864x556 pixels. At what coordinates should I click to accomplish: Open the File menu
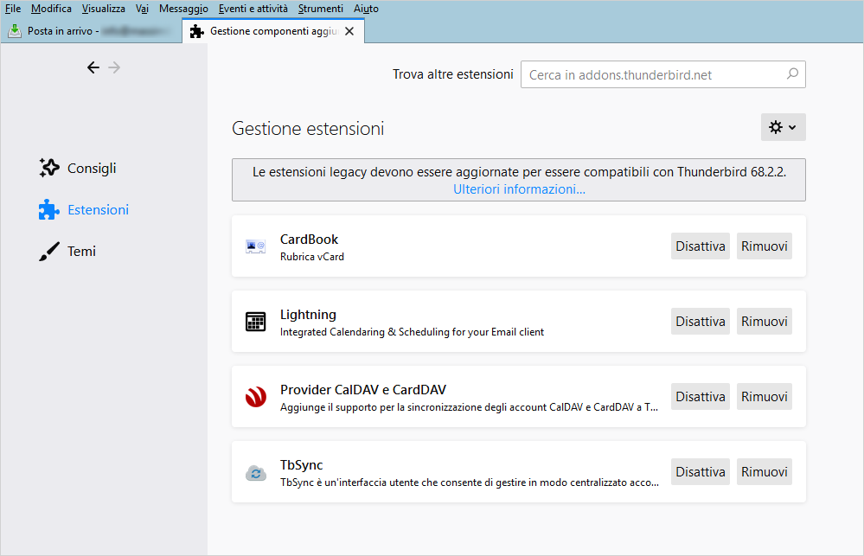point(13,9)
